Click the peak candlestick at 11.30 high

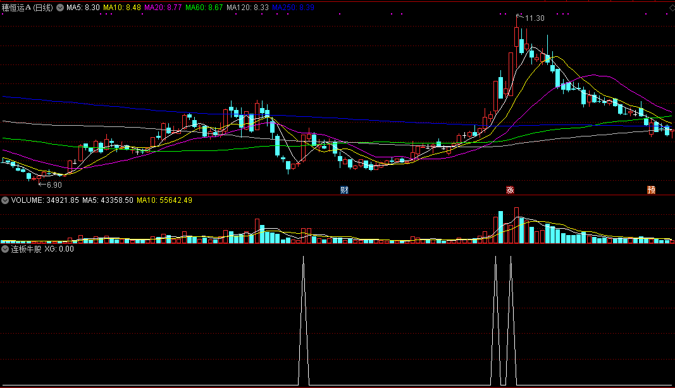517,37
